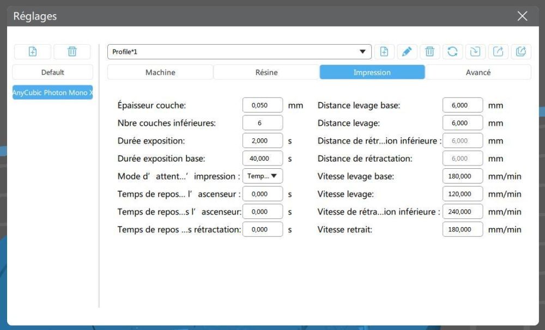This screenshot has width=545, height=330.
Task: Select the Impression tab
Action: [372, 72]
